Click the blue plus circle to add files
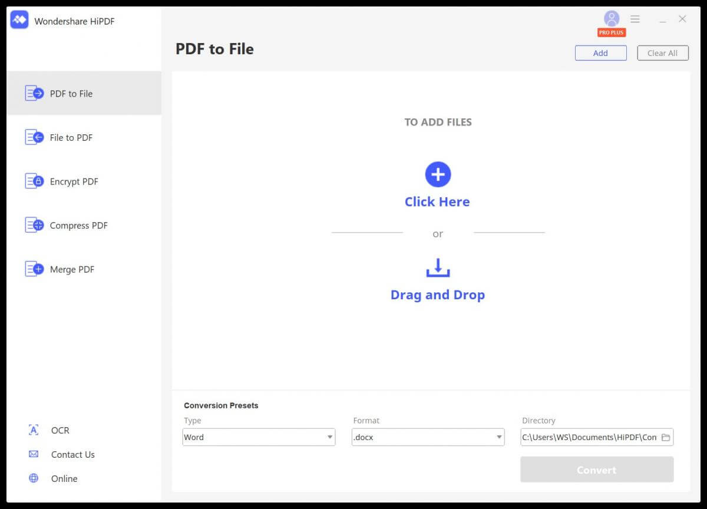 (x=438, y=174)
